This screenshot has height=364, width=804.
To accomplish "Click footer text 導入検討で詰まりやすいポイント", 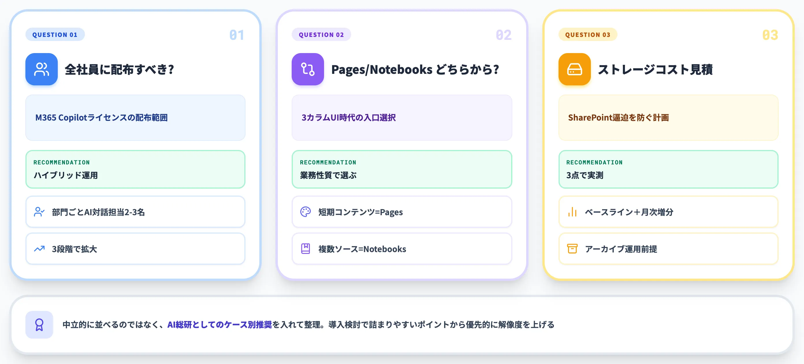I will 389,324.
